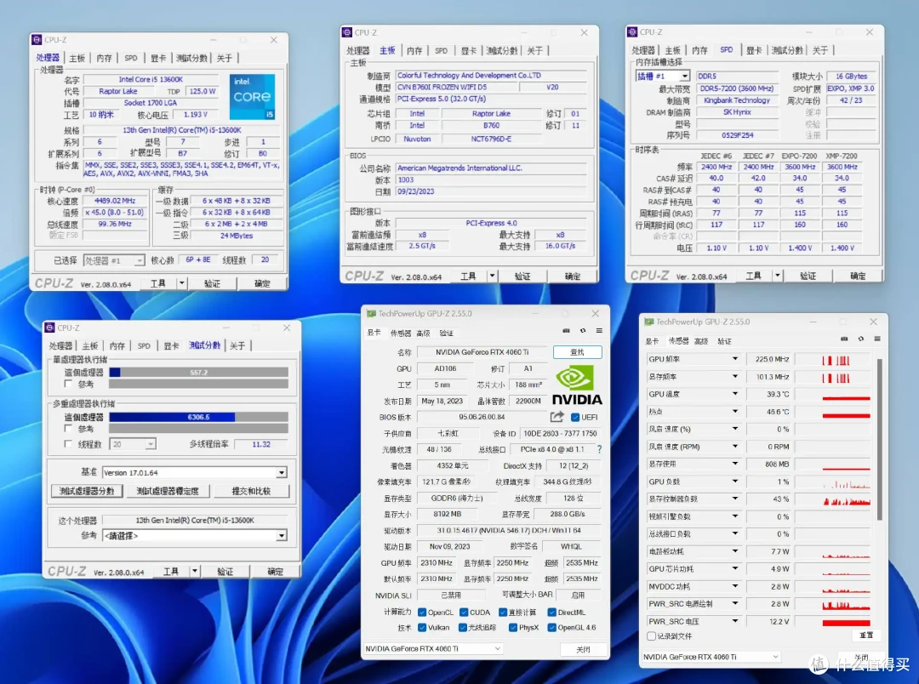Switch to the 内存 tab in the CPU-Z processor window
Image resolution: width=919 pixels, height=684 pixels.
(105, 58)
